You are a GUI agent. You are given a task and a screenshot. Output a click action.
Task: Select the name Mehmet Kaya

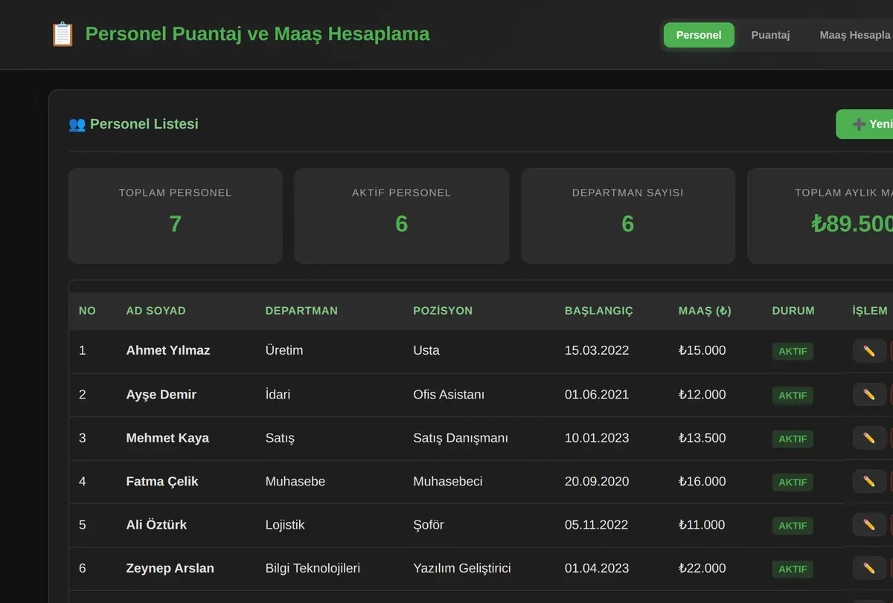(x=167, y=438)
